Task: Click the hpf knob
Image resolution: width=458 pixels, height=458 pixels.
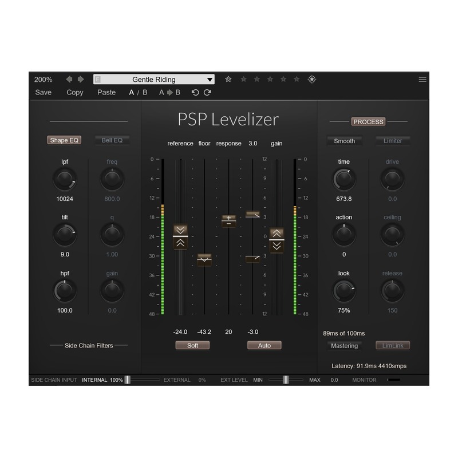Action: pyautogui.click(x=65, y=291)
